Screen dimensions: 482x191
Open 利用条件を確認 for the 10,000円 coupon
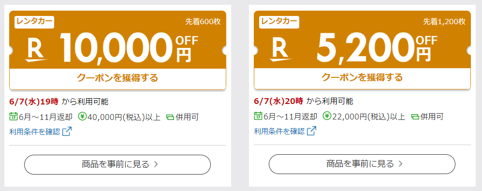[x=35, y=132]
